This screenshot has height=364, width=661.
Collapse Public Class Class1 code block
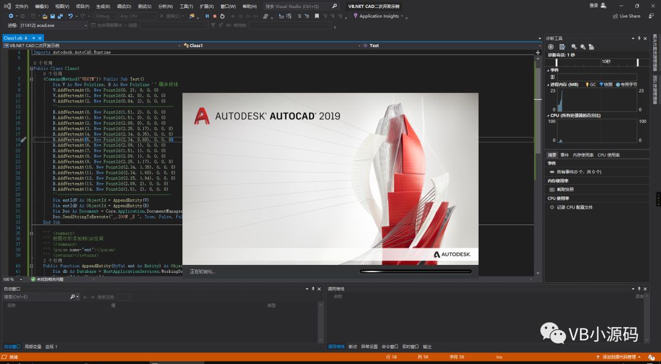pyautogui.click(x=31, y=69)
